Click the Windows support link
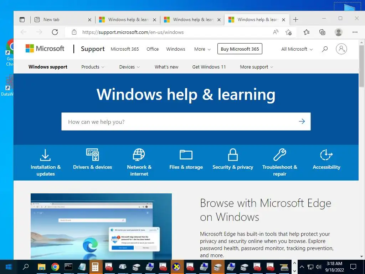This screenshot has width=365, height=274. pyautogui.click(x=48, y=67)
